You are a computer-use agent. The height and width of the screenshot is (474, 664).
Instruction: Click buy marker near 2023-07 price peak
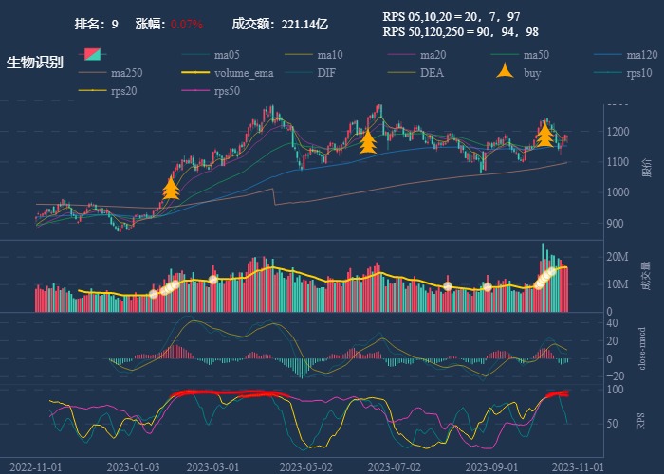[x=368, y=141]
